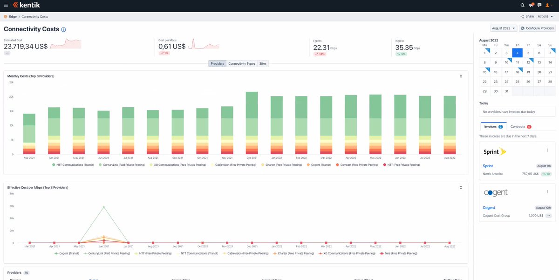Select August 31 on the calendar

pos(507,91)
